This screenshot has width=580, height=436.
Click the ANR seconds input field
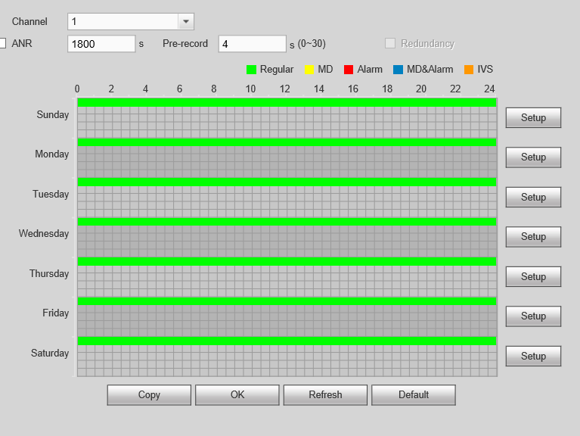click(101, 44)
